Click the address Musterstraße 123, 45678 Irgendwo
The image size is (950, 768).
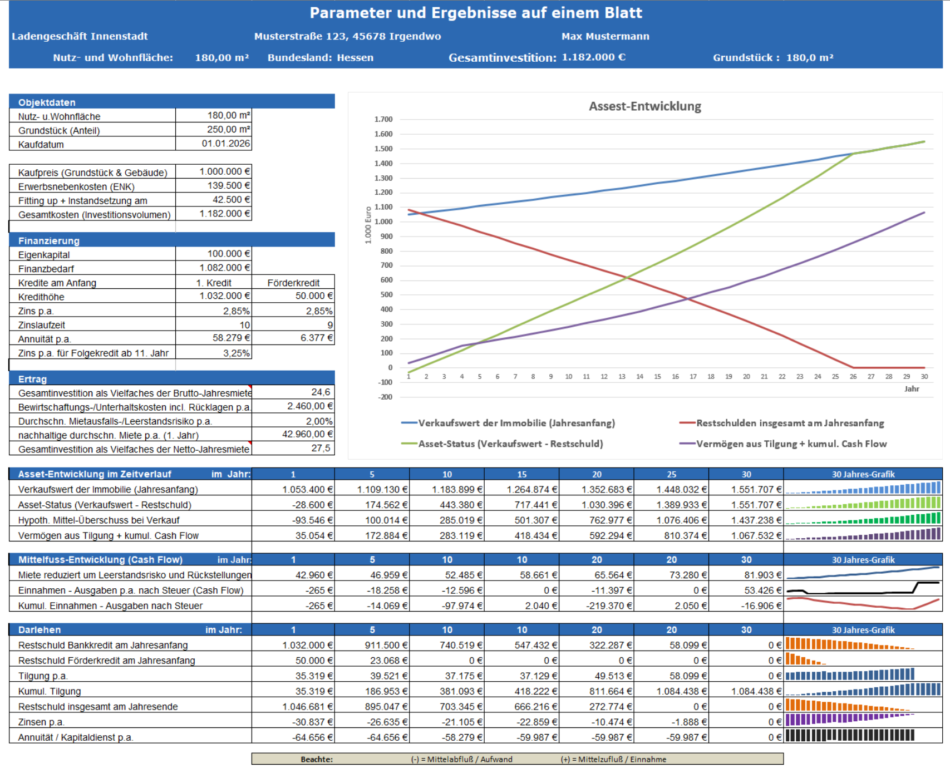point(348,36)
